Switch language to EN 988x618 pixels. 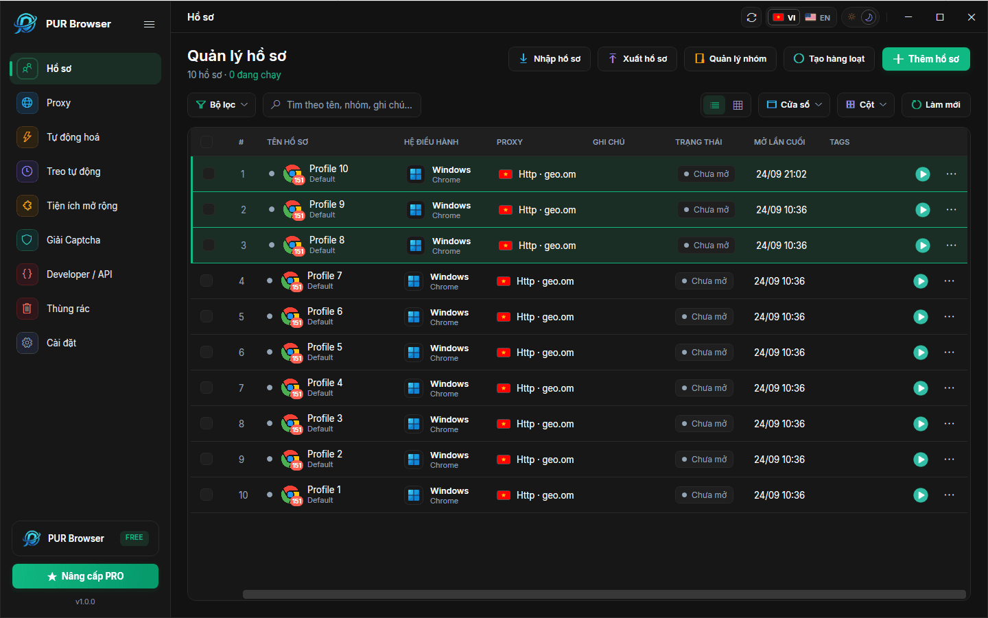(818, 17)
